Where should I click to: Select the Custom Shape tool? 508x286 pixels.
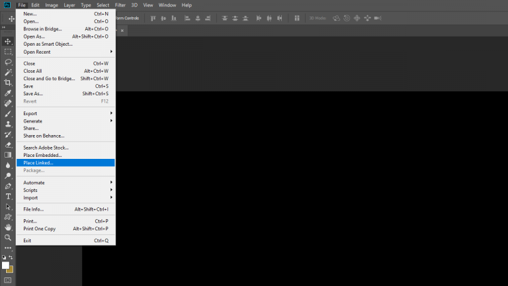click(8, 217)
